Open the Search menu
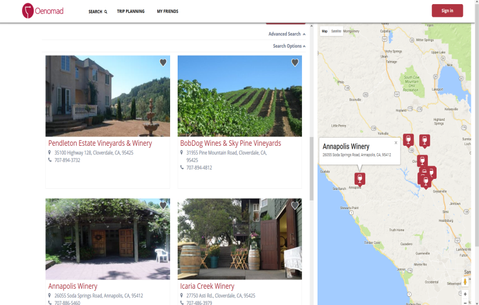This screenshot has height=305, width=479. click(98, 12)
